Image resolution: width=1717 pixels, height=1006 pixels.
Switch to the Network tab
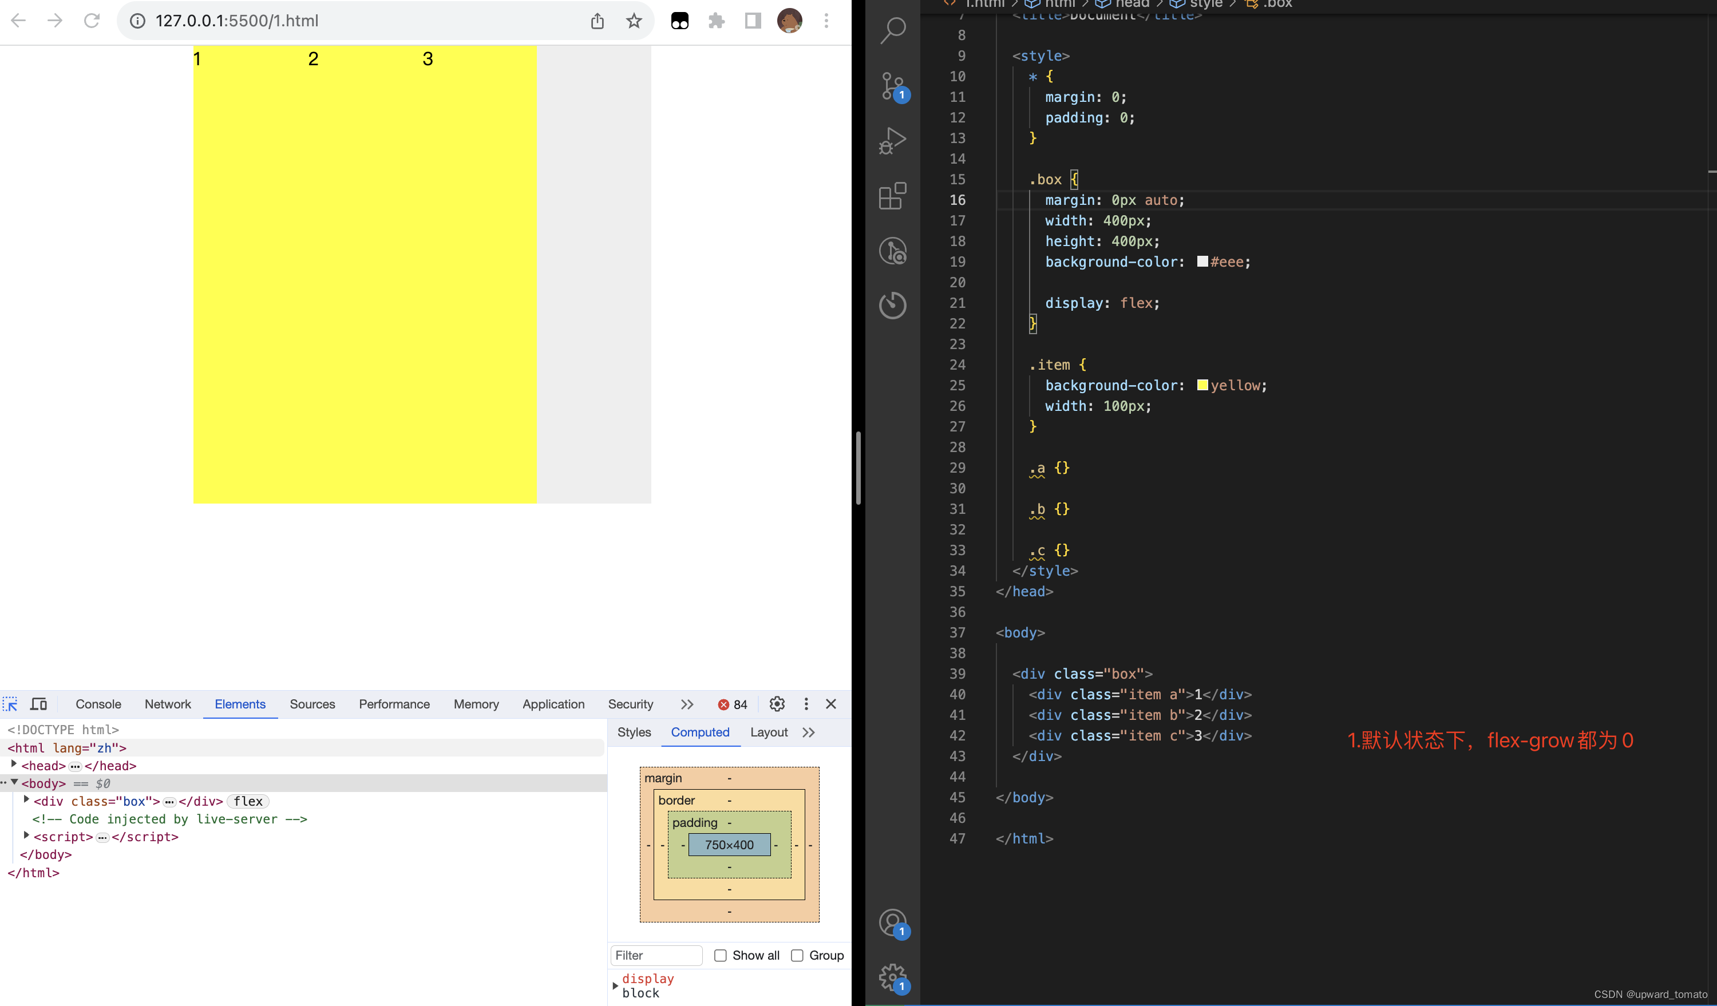[168, 704]
